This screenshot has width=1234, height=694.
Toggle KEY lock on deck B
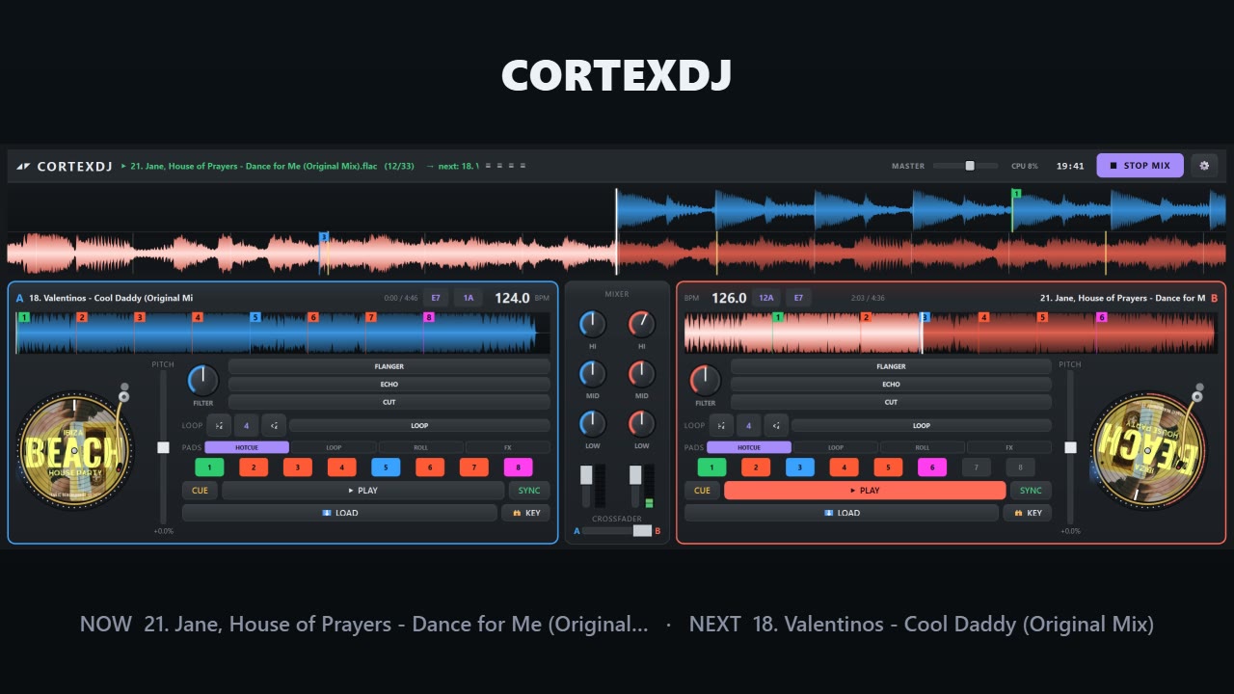(x=1028, y=513)
